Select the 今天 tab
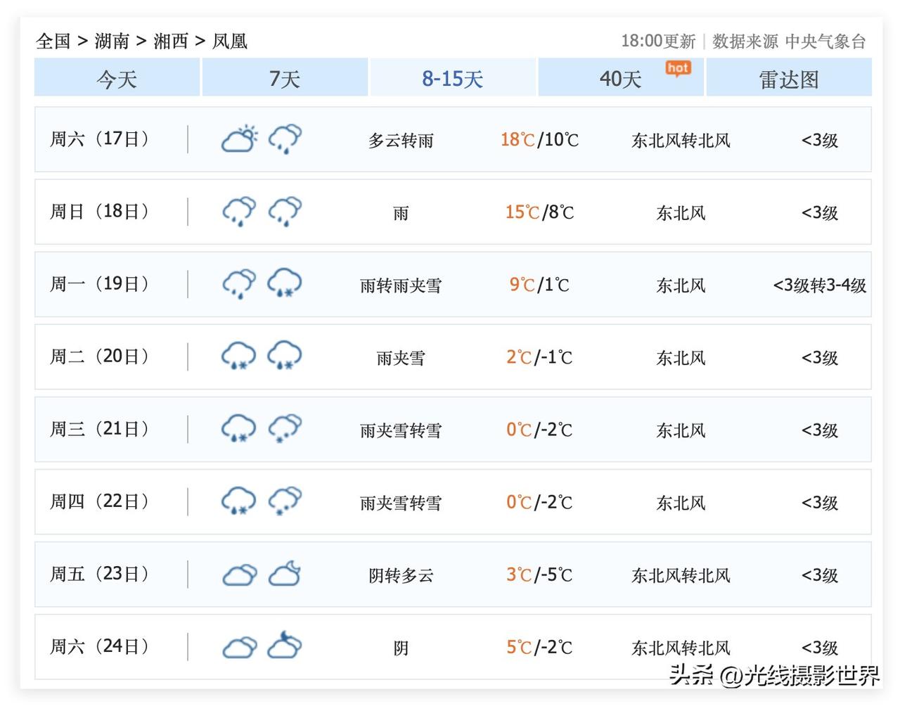This screenshot has height=706, width=900. tap(116, 78)
